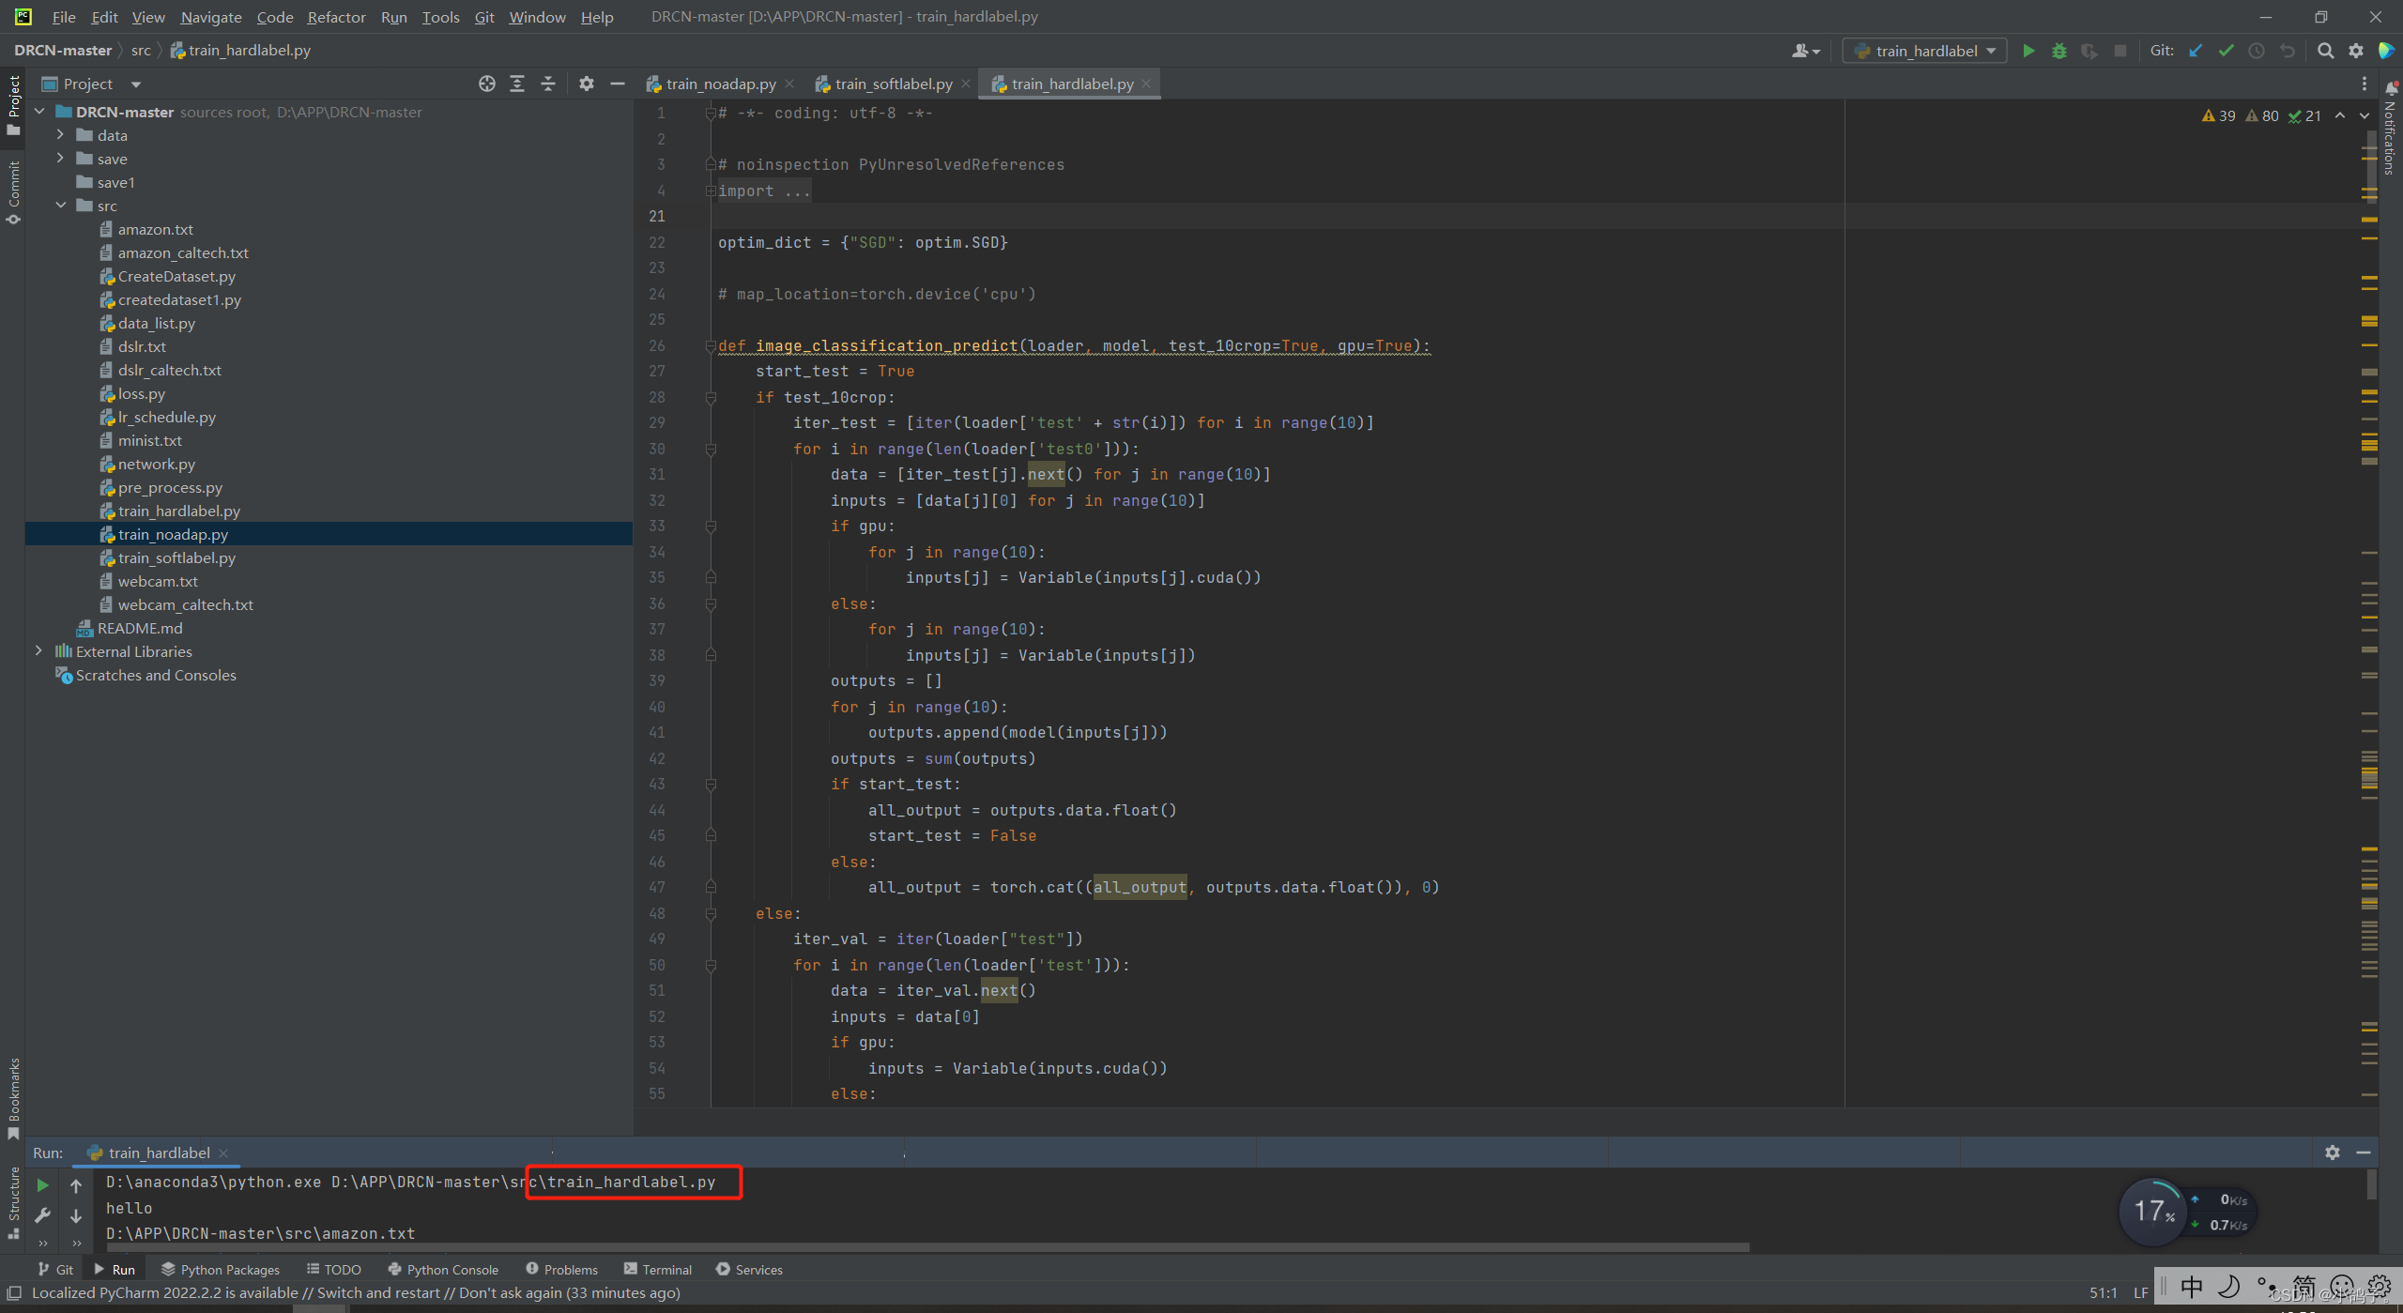Open Run panel settings gear

(2333, 1153)
